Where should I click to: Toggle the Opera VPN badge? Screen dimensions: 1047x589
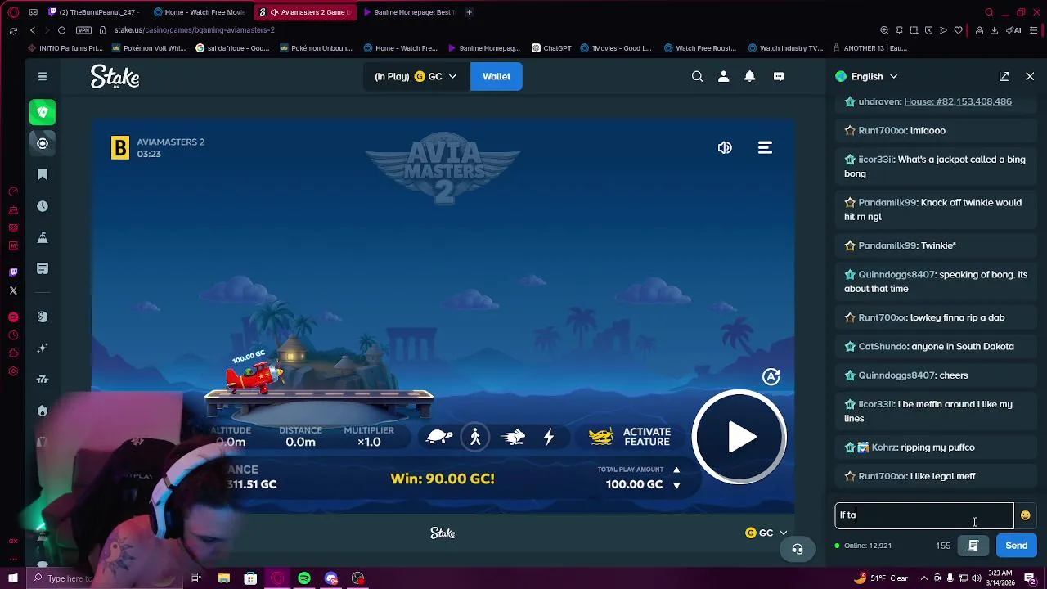pyautogui.click(x=83, y=30)
